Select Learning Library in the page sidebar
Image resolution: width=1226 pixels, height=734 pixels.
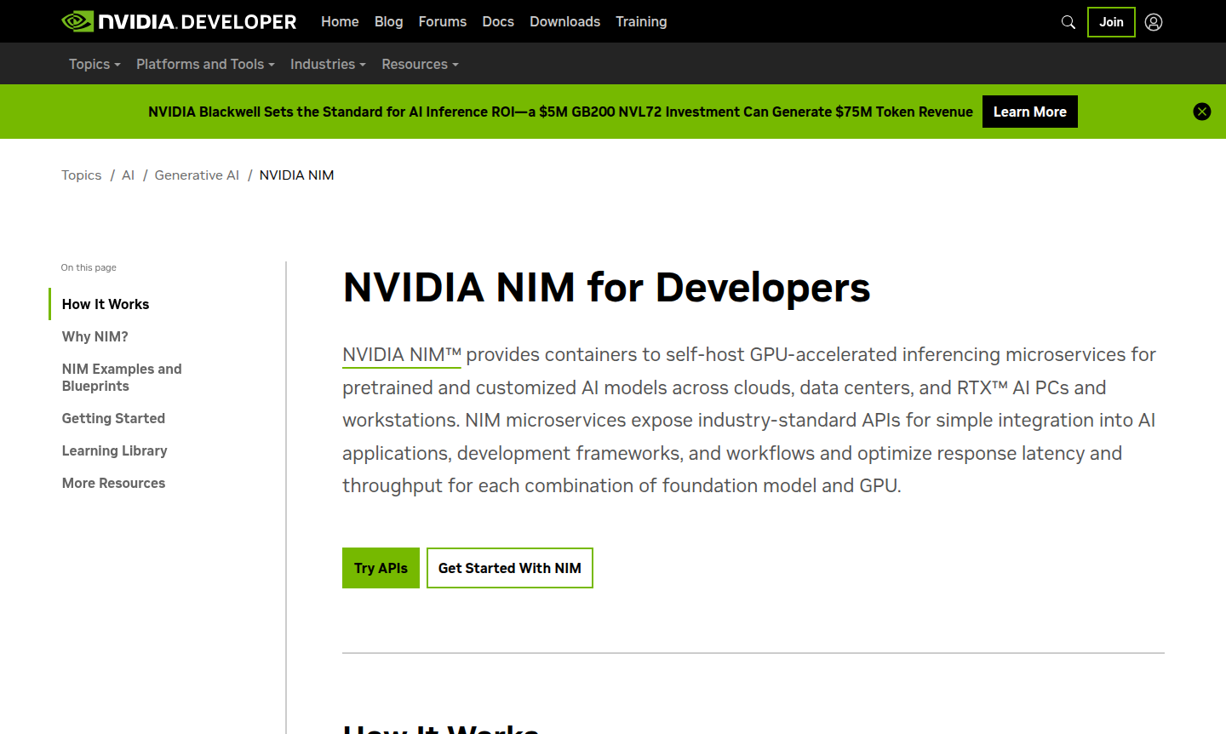pos(114,450)
